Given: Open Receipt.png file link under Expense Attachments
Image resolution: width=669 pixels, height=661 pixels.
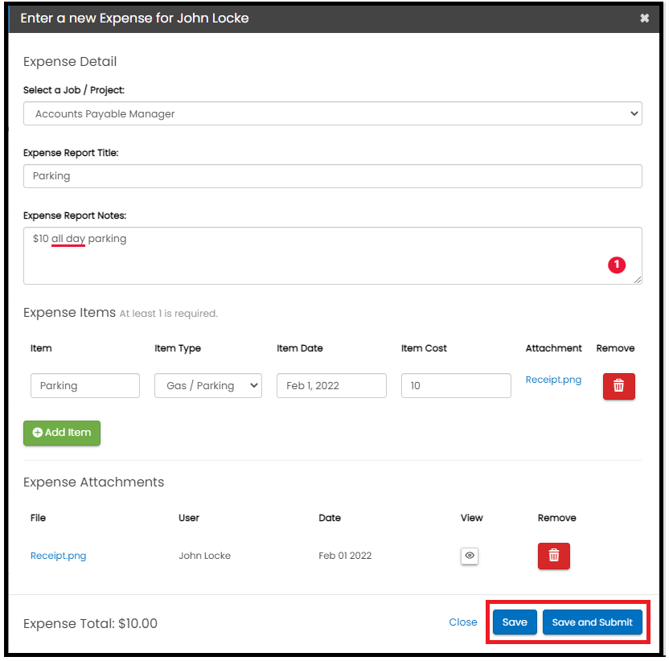Looking at the screenshot, I should pos(59,556).
